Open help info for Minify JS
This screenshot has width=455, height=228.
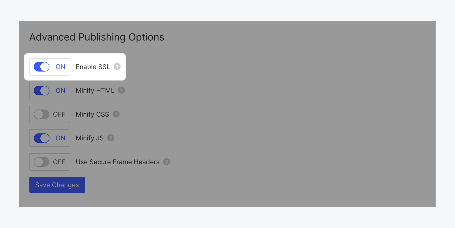coord(111,138)
